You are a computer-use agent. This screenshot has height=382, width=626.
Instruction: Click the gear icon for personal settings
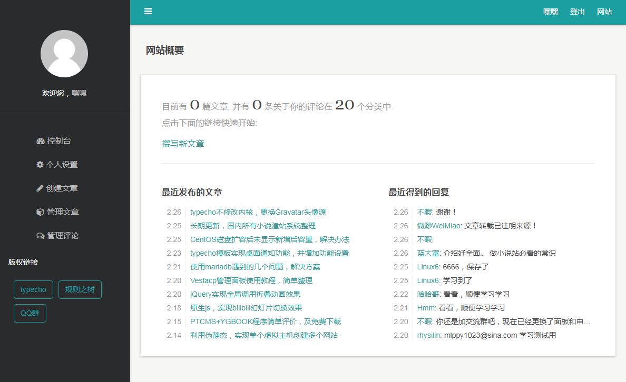[x=40, y=165]
